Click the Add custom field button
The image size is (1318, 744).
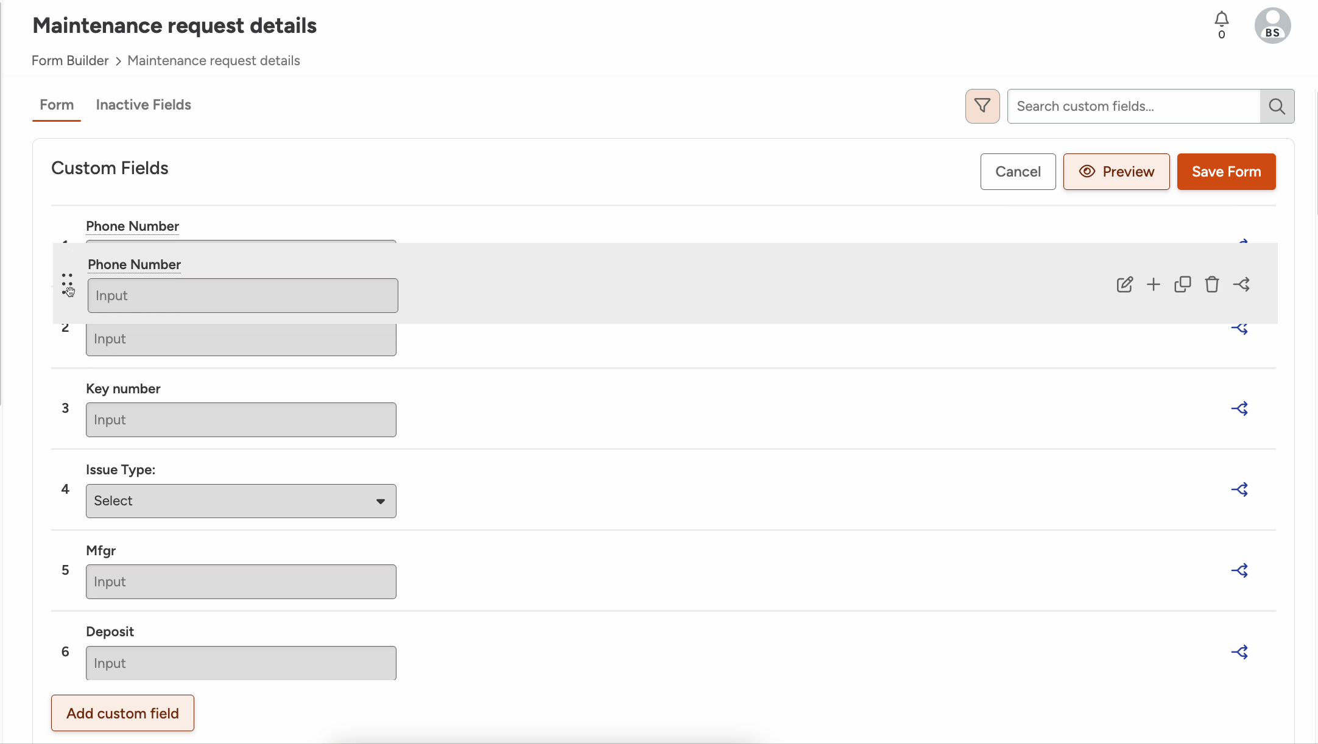[x=122, y=713]
